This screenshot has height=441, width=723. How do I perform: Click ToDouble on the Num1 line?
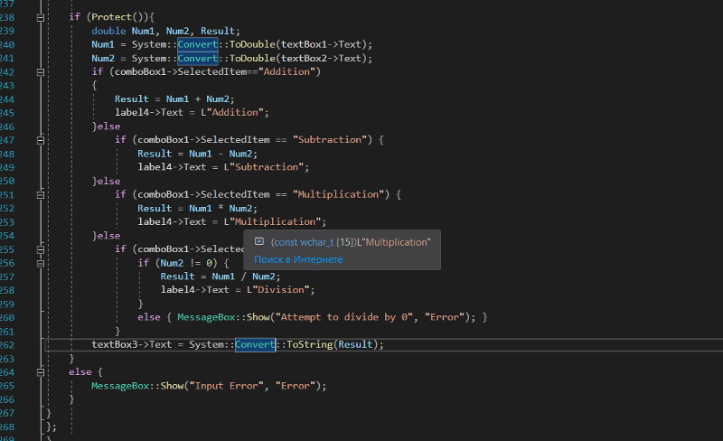click(252, 44)
